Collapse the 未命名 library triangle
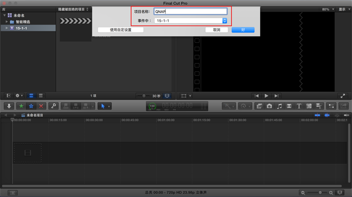 [x=5, y=15]
